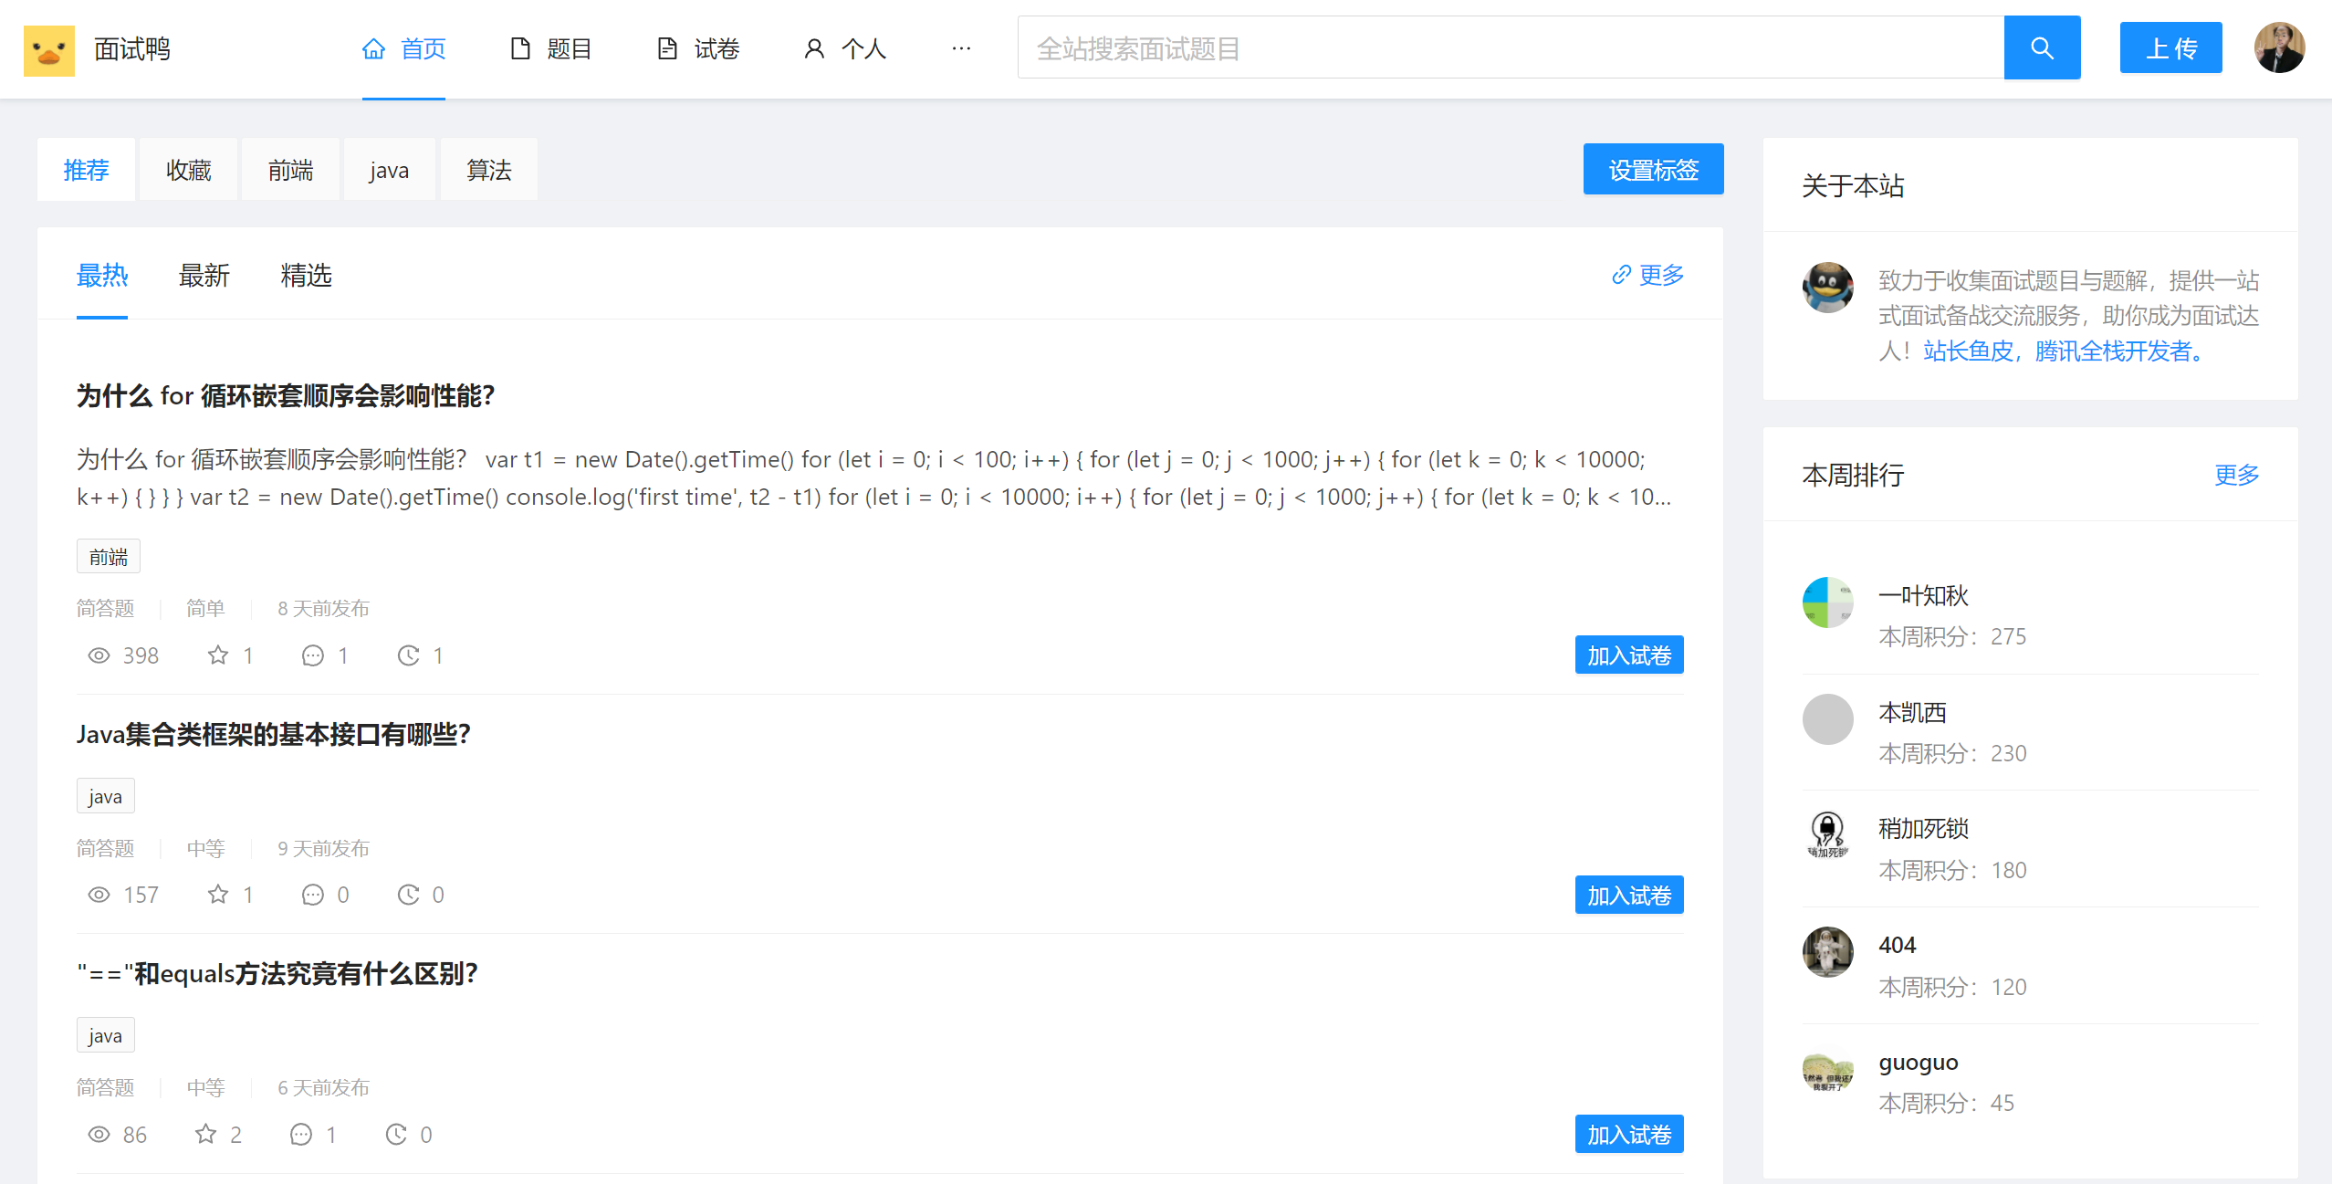Viewport: 2332px width, 1184px height.
Task: Click the 收藏 favorites tag toggle
Action: 187,171
